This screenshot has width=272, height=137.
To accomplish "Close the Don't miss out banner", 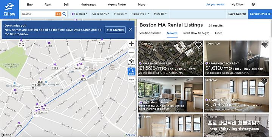I will [x=130, y=29].
